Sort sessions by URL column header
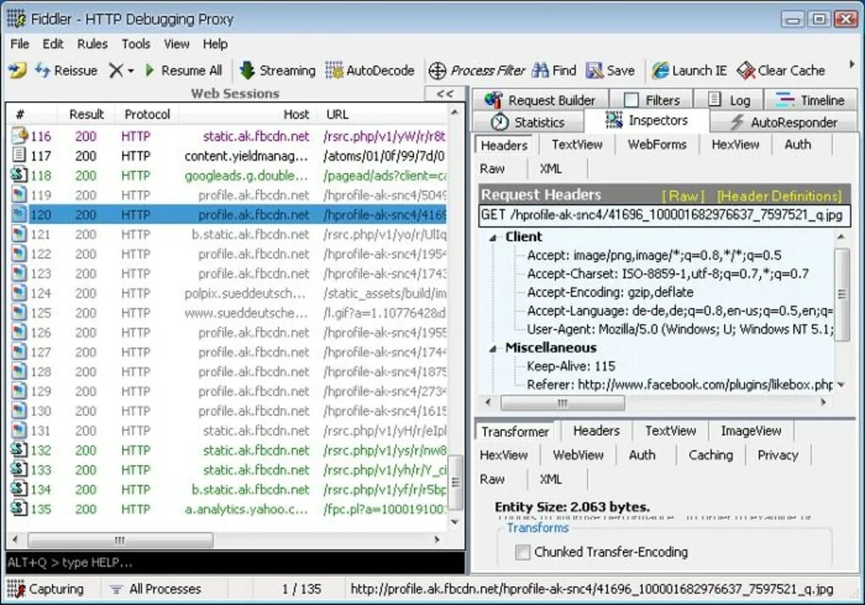Image resolution: width=865 pixels, height=605 pixels. point(382,115)
